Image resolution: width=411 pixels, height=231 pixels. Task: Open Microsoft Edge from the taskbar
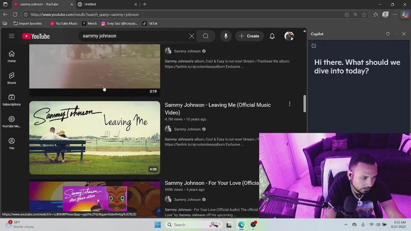point(241,225)
